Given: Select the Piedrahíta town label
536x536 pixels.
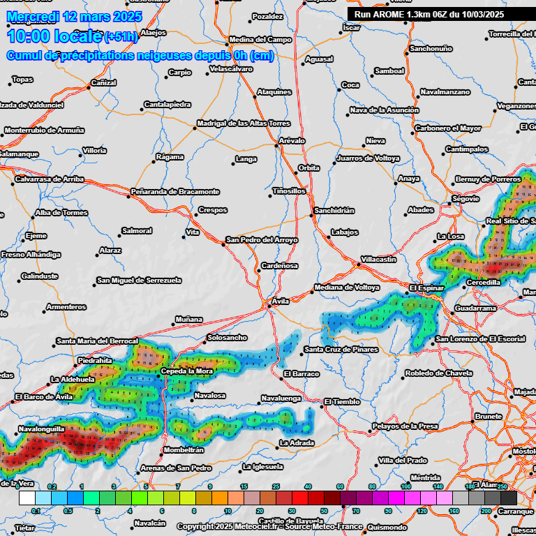Looking at the screenshot, I should coord(95,360).
